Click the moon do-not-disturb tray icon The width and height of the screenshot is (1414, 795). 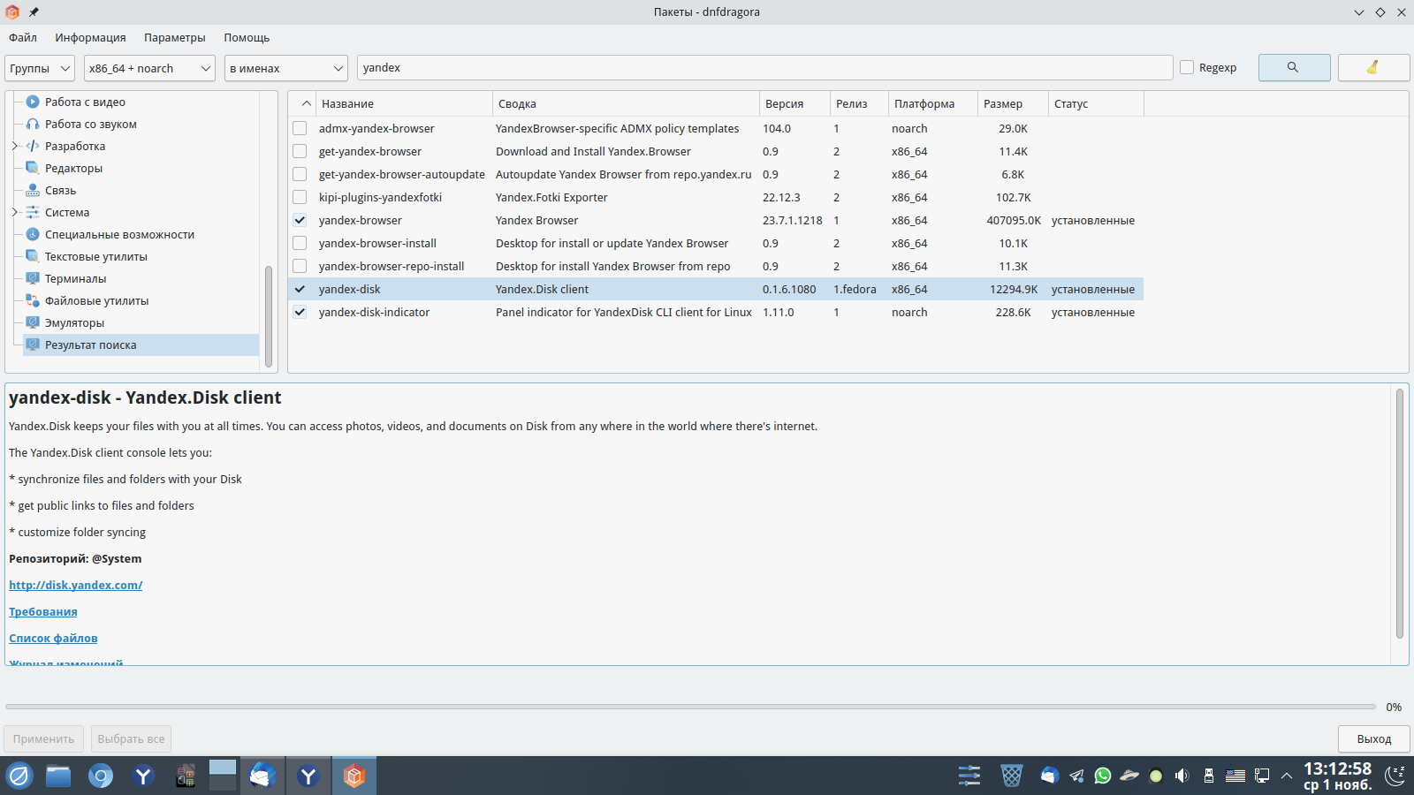click(1395, 776)
